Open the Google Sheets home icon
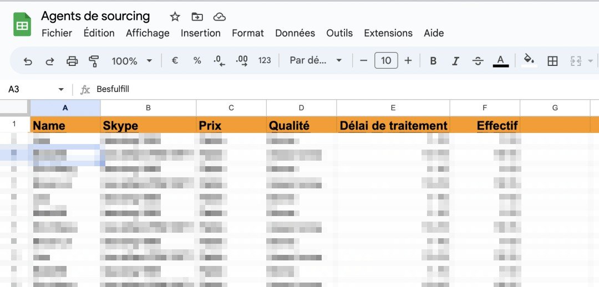The width and height of the screenshot is (599, 287). 22,24
